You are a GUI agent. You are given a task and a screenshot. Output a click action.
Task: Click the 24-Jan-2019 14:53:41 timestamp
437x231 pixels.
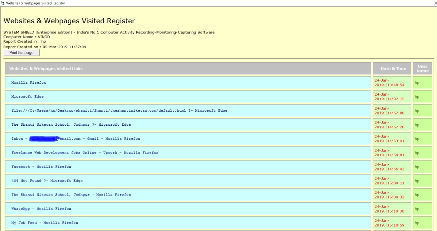pyautogui.click(x=392, y=139)
